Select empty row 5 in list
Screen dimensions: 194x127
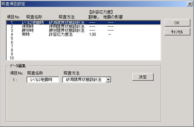(x=84, y=38)
